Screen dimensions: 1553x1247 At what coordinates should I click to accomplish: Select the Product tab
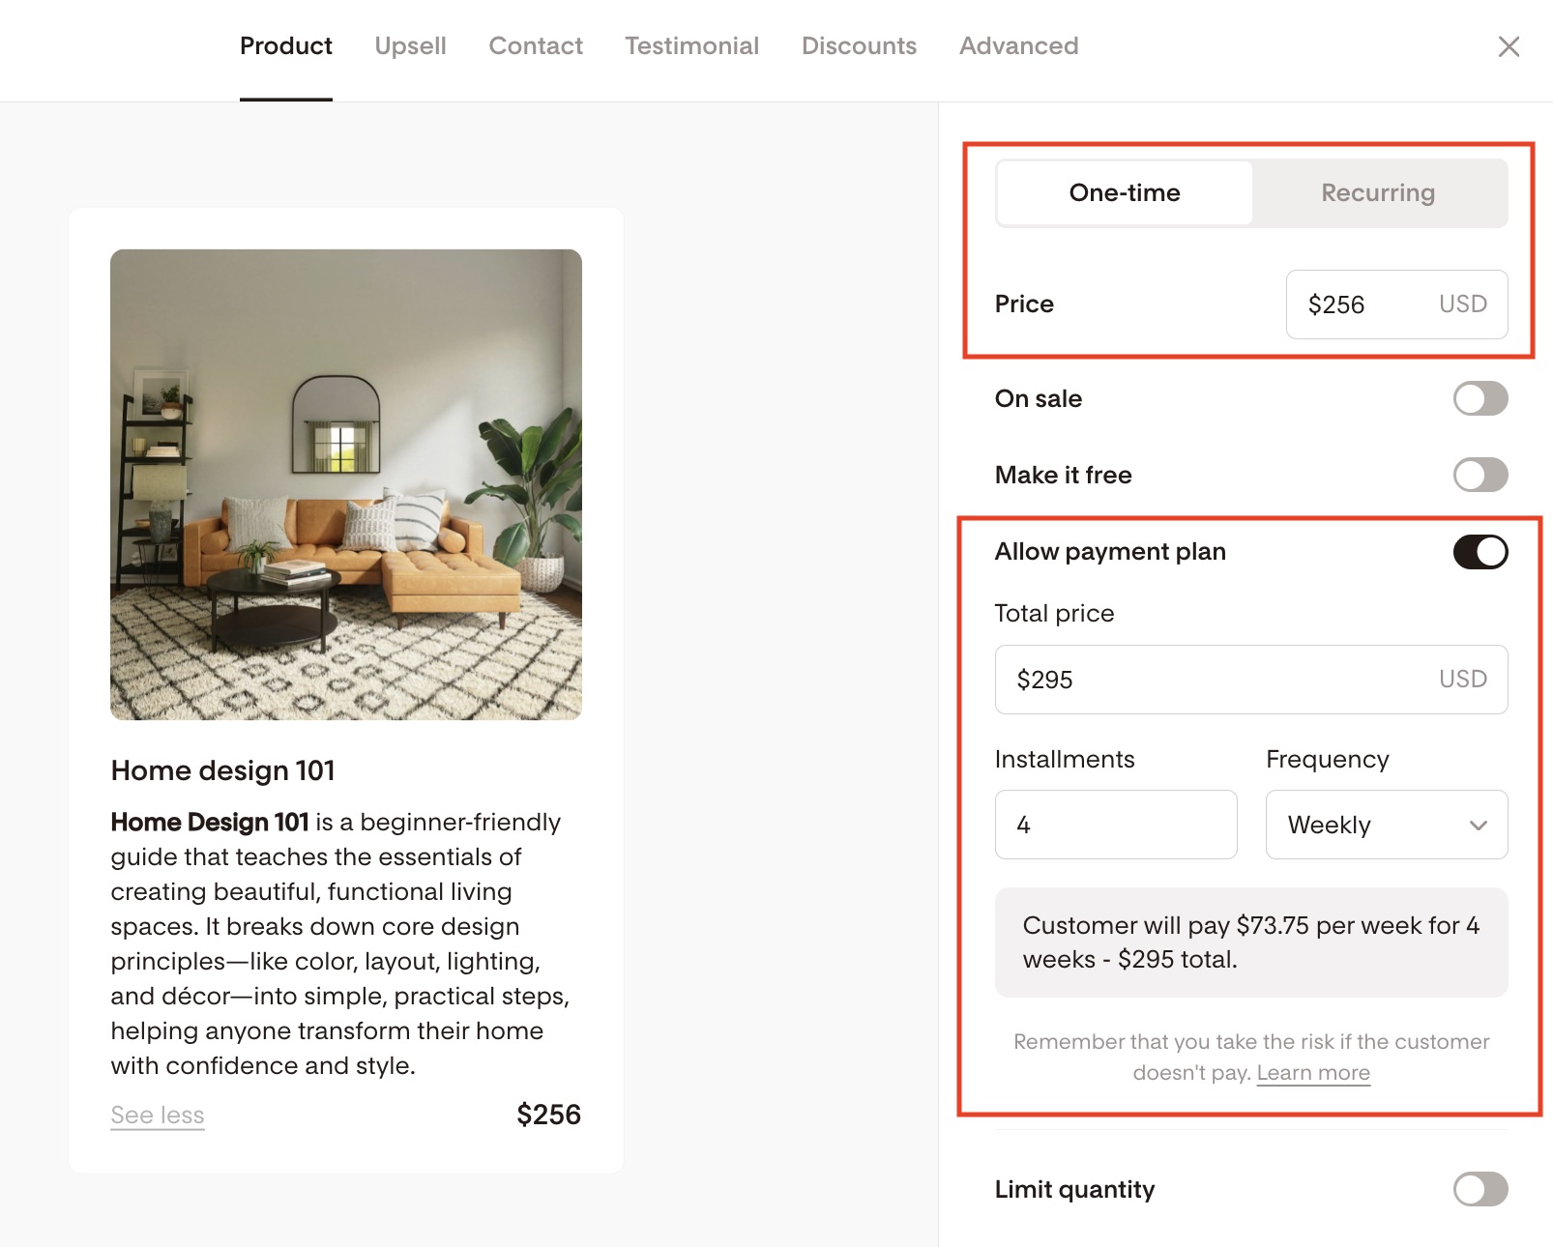[285, 46]
